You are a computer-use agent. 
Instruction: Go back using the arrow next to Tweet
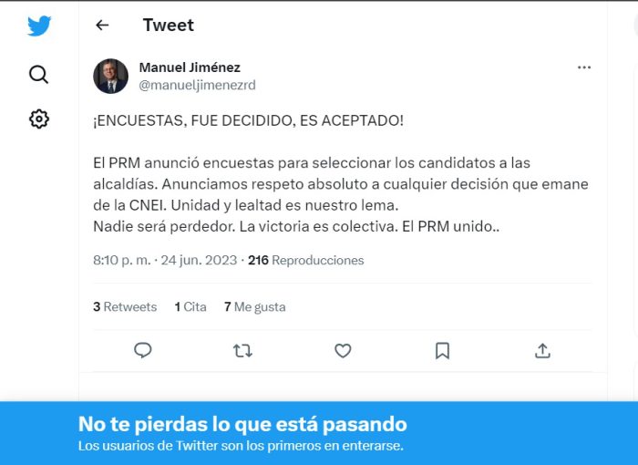(102, 26)
